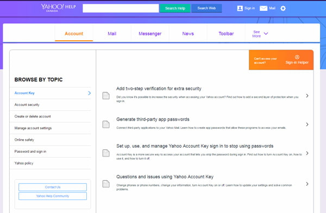The image size is (326, 213).
Task: Click description starting "Change phones or phone numbers"
Action: (x=204, y=187)
